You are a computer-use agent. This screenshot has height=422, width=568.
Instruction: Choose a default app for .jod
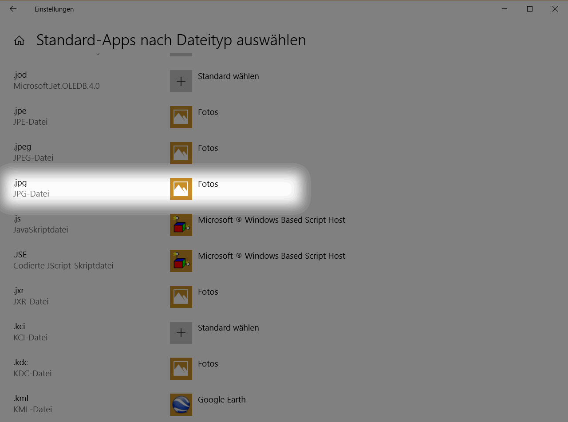click(229, 76)
